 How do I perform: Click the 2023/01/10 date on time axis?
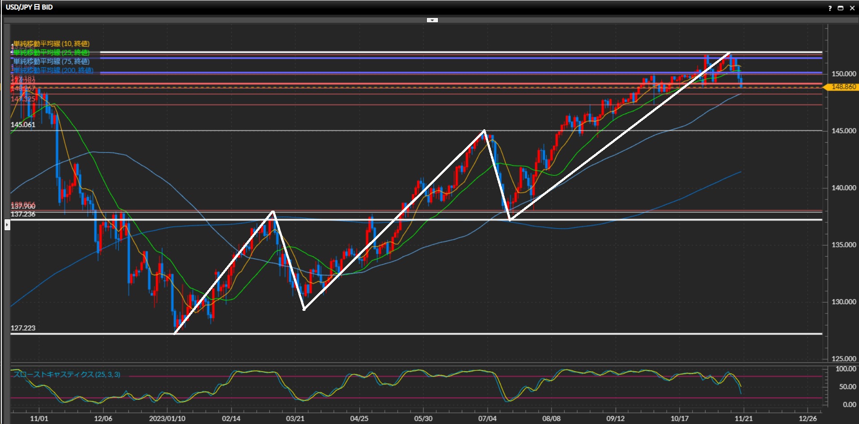click(167, 419)
